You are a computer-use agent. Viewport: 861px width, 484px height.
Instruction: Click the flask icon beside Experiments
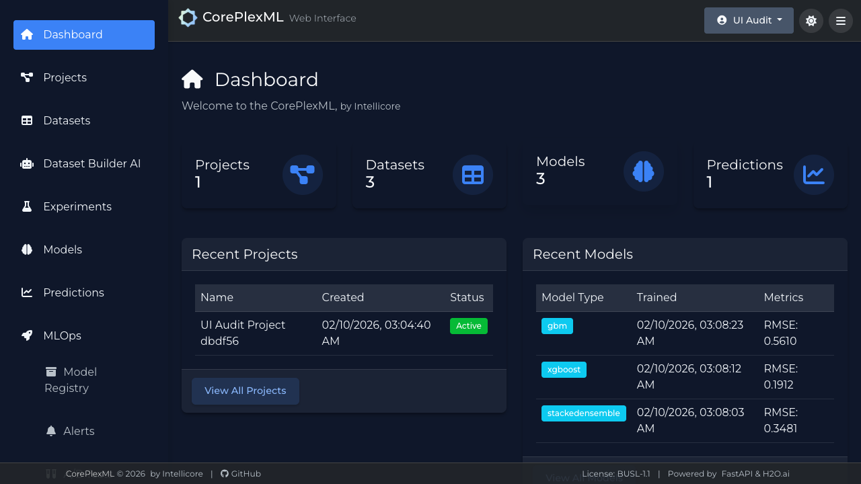tap(27, 206)
